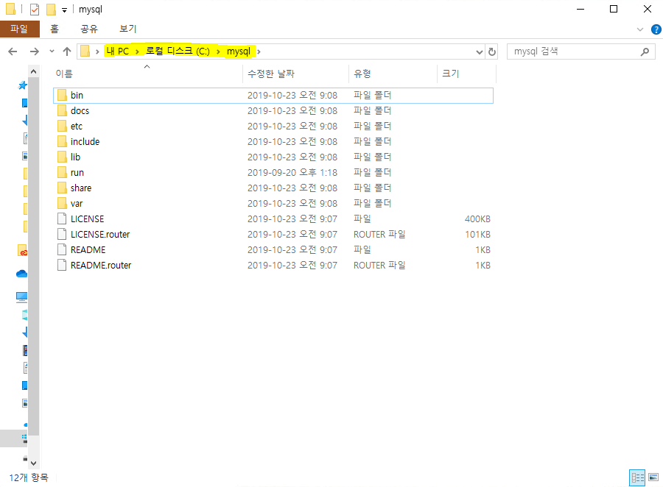Select the docs folder icon

[62, 110]
